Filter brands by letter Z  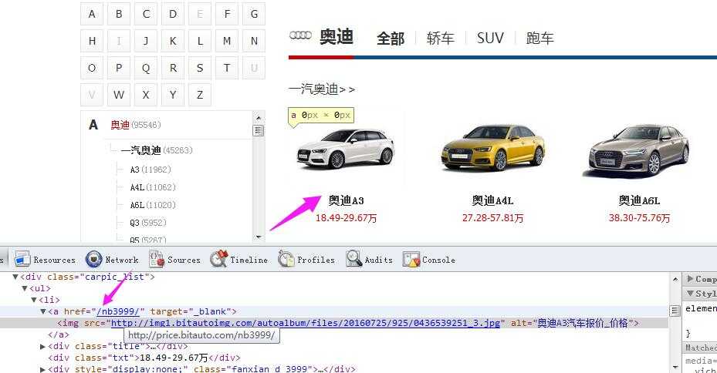click(200, 95)
